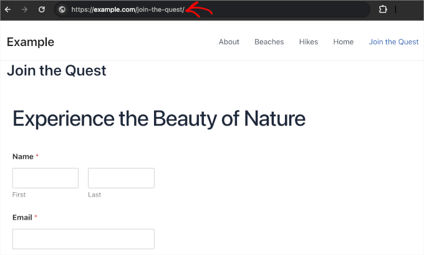The height and width of the screenshot is (255, 424).
Task: Click the 'First' sublabel text
Action: (x=19, y=195)
